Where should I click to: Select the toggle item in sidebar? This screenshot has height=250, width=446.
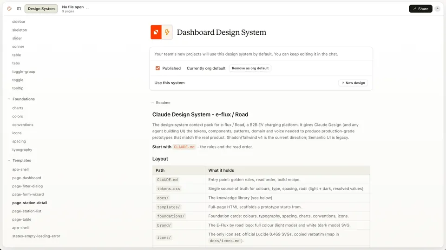click(x=18, y=80)
